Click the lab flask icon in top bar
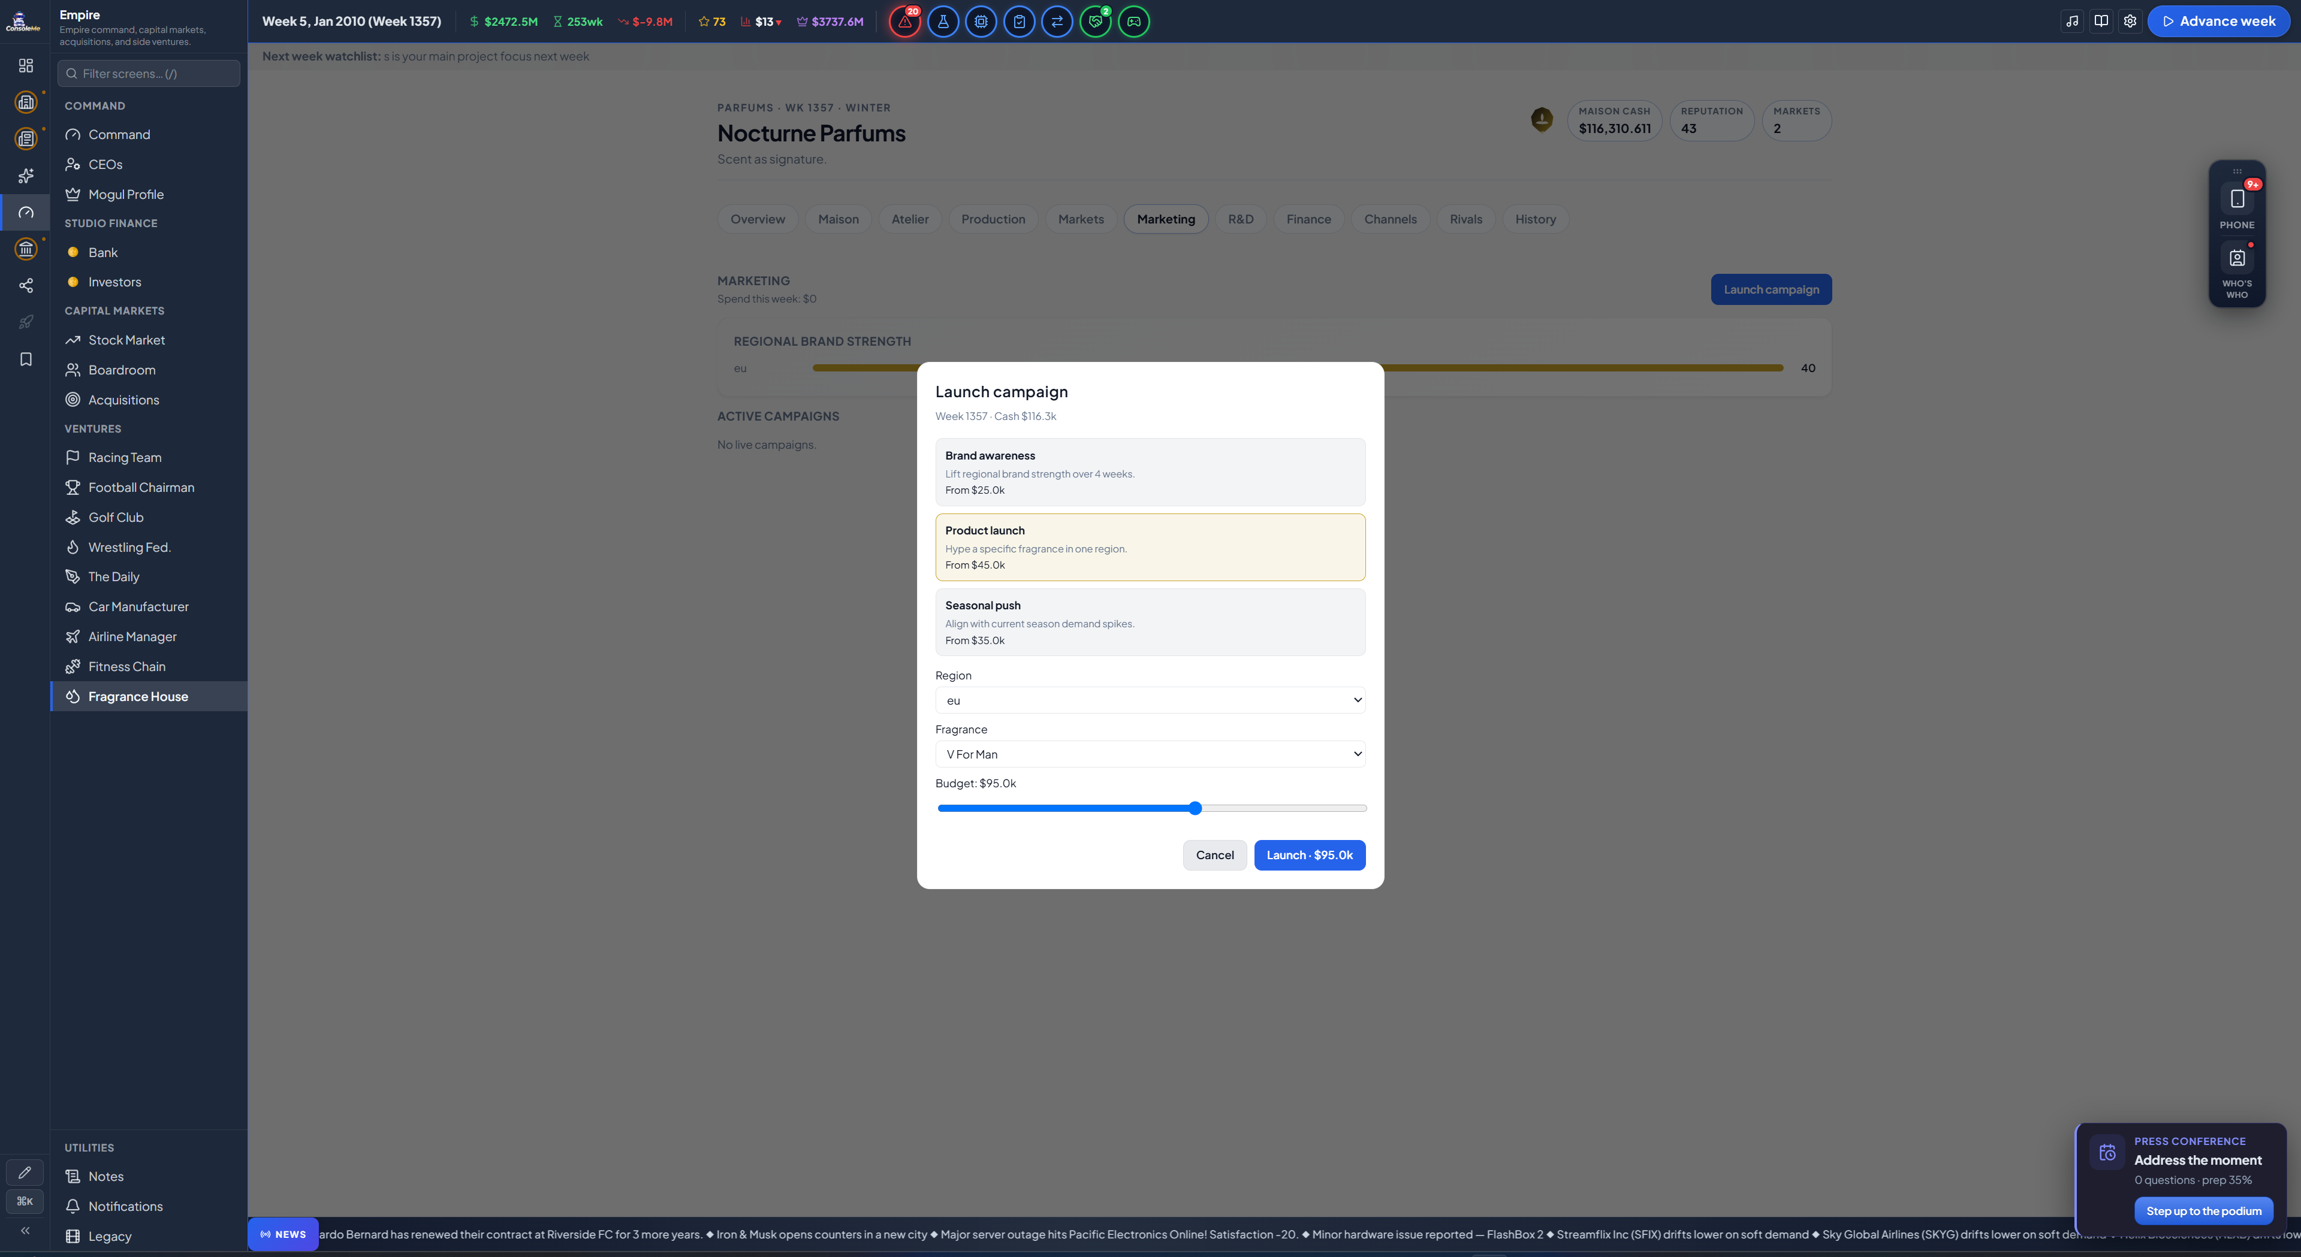Viewport: 2301px width, 1257px height. point(942,22)
